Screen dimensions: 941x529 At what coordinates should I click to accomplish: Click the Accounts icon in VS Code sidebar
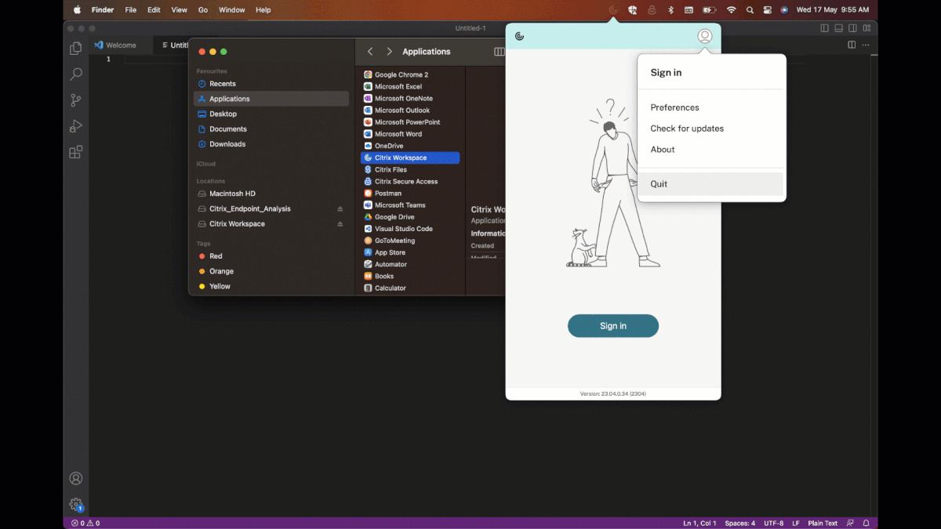point(75,478)
